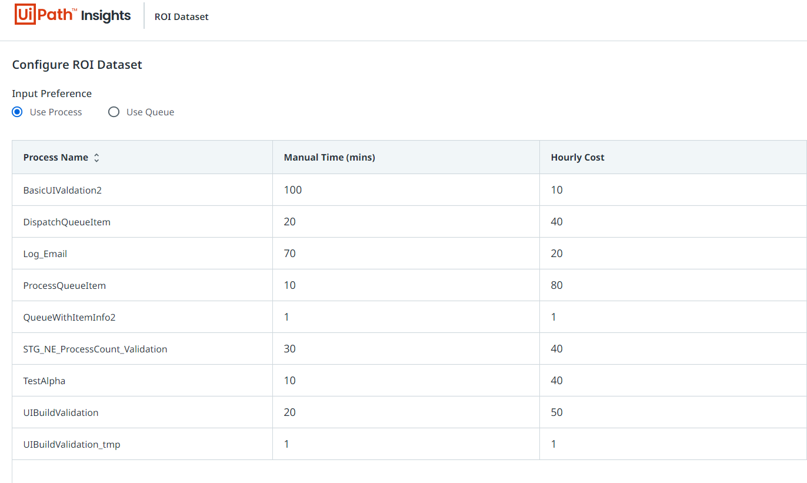Select the TestAlpha process name cell
This screenshot has width=807, height=483.
(44, 381)
